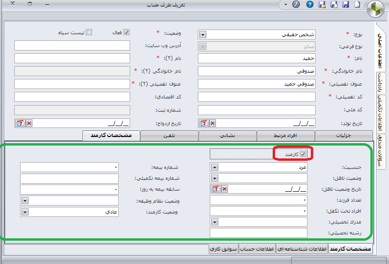Click the plain floppy disk save icon
The height and width of the screenshot is (264, 389).
click(346, 4)
